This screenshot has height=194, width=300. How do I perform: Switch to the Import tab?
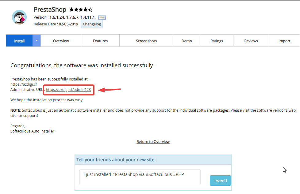[284, 41]
